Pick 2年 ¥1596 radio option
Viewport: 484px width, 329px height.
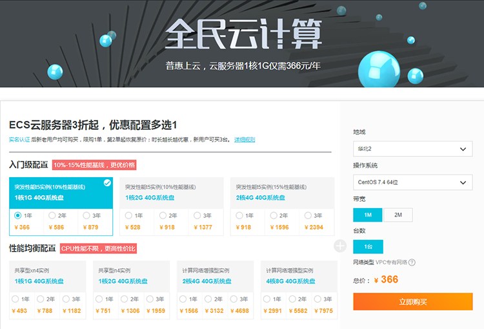[274, 215]
